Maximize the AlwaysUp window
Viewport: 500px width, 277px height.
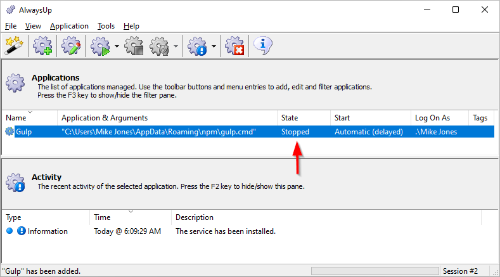(456, 10)
